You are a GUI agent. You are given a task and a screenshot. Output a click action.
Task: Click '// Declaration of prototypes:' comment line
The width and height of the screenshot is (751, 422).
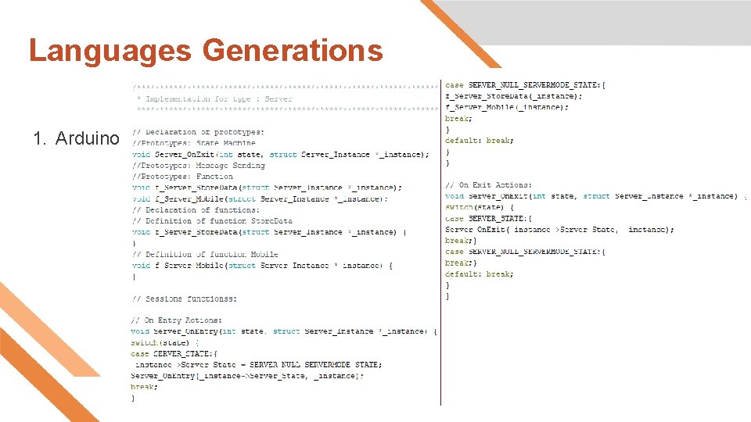coord(198,132)
